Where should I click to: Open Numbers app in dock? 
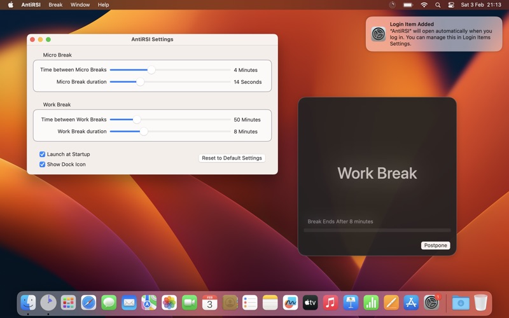[x=371, y=303]
